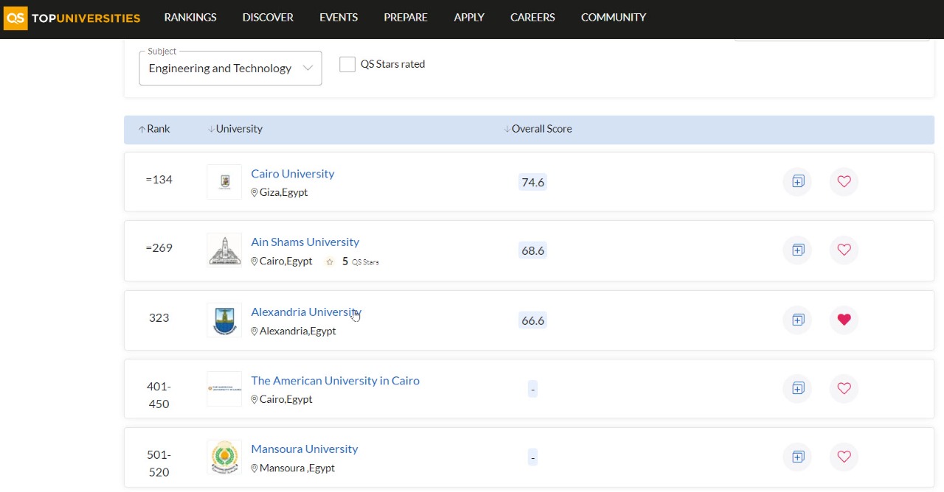Viewport: 944px width, 492px height.
Task: Add Cairo University to compare list
Action: pyautogui.click(x=797, y=181)
